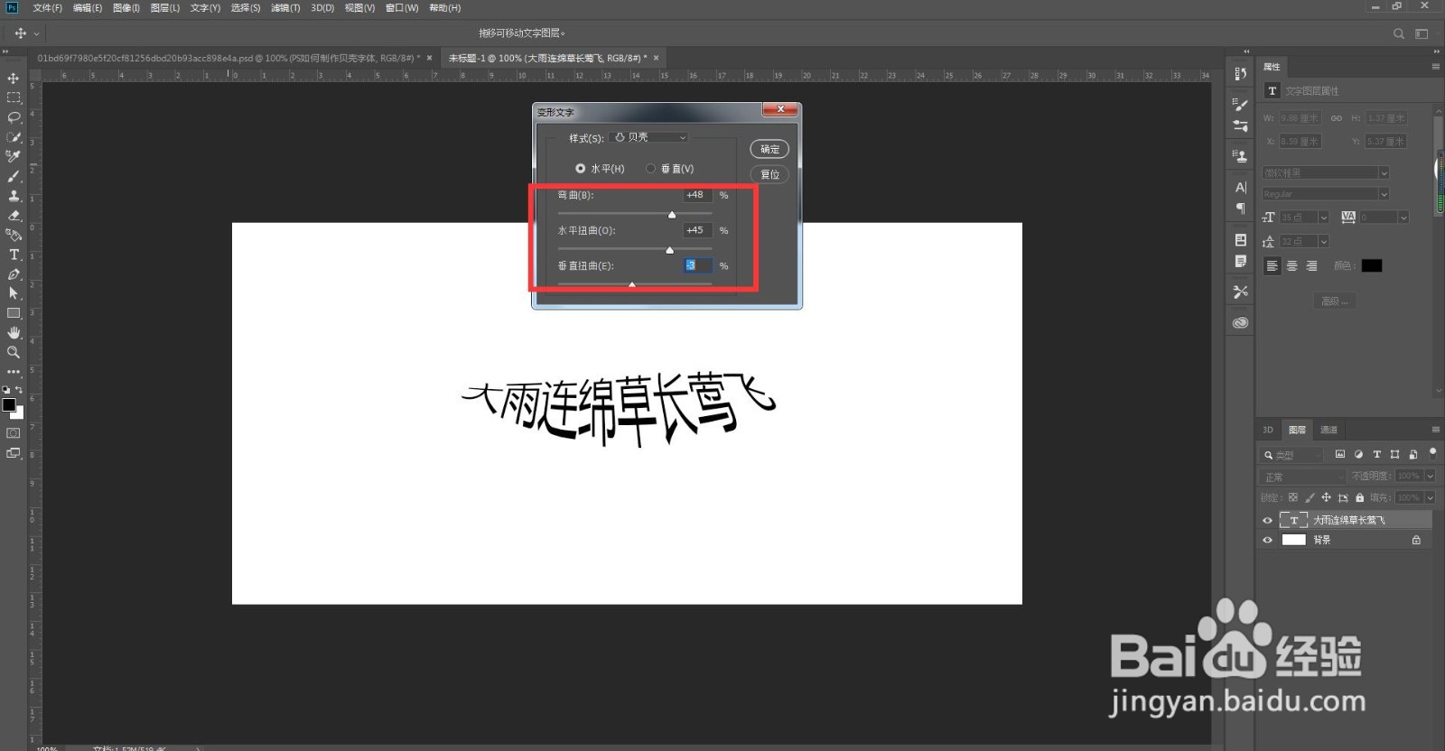Screen dimensions: 1445x751
Task: Select the Vertical radio button
Action: 650,169
